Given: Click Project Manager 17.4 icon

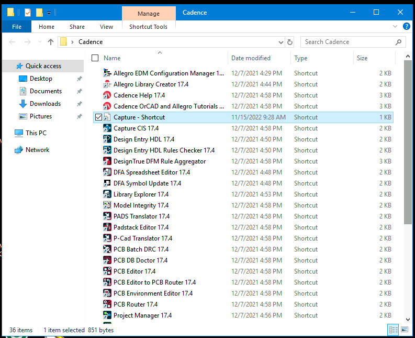Looking at the screenshot, I should tap(107, 315).
